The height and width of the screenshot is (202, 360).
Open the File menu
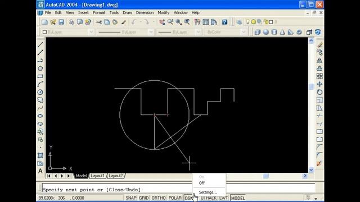(x=48, y=12)
